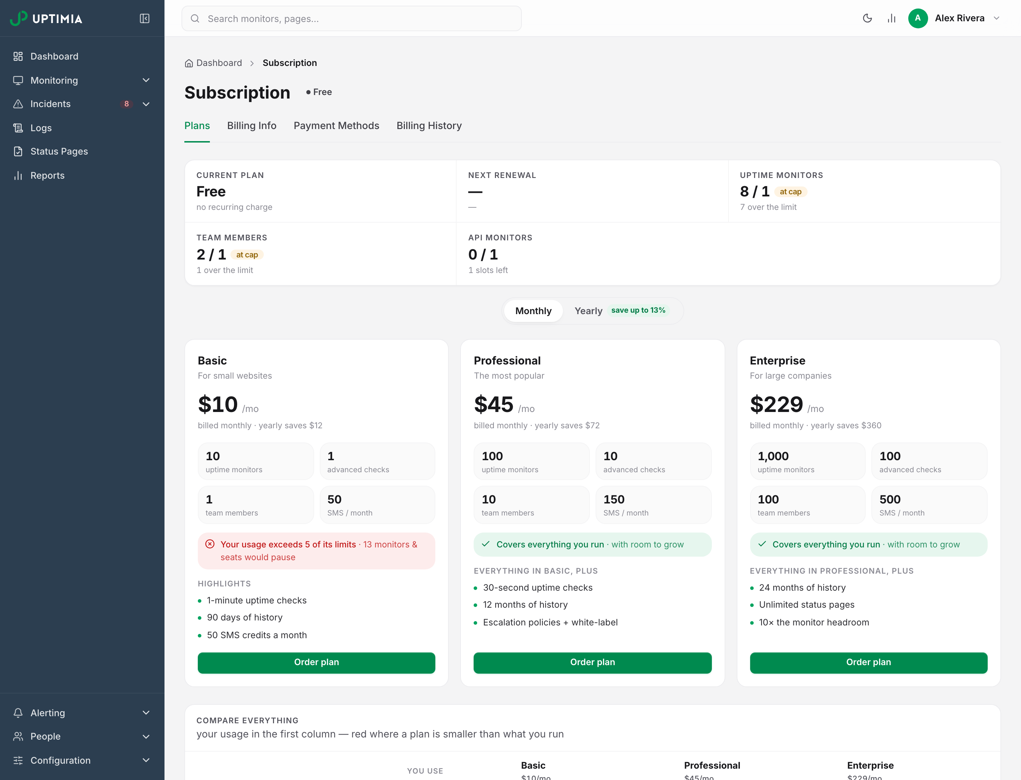
Task: Order the Enterprise plan
Action: pos(868,663)
